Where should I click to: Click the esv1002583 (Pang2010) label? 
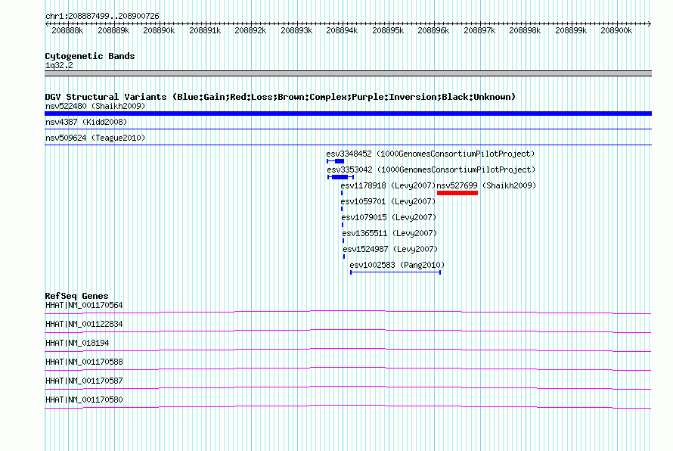[x=397, y=265]
